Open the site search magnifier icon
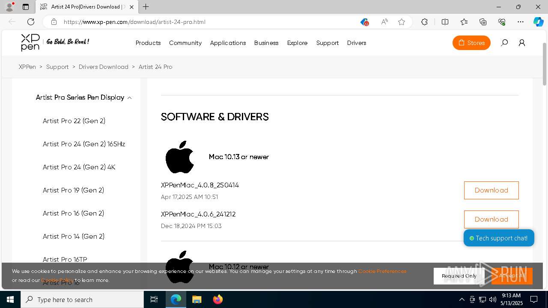 pyautogui.click(x=504, y=43)
